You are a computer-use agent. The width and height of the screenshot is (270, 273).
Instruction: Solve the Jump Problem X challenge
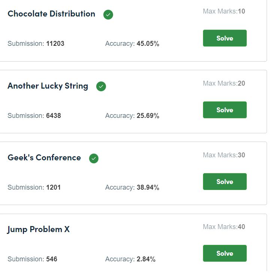(x=225, y=253)
